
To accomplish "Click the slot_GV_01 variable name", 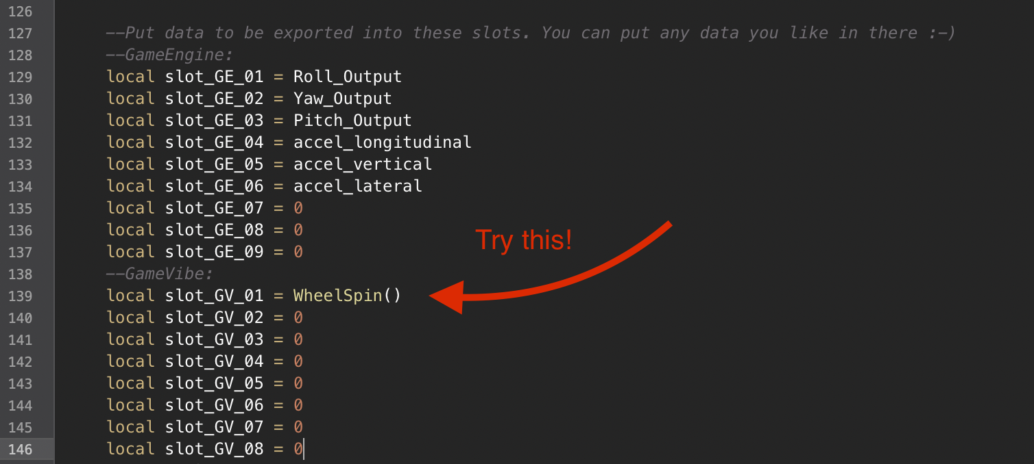I will click(214, 296).
